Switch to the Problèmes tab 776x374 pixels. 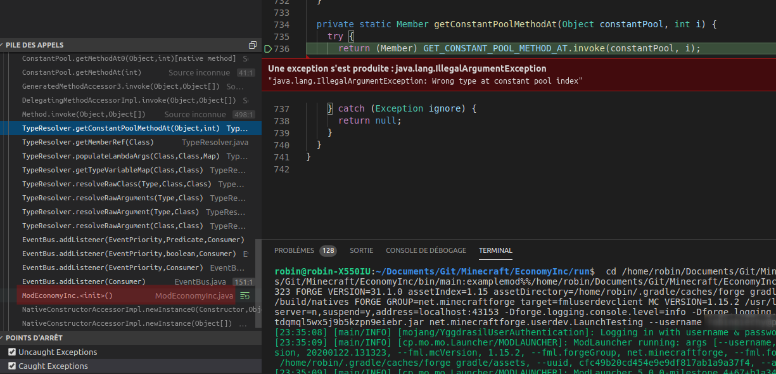point(294,250)
